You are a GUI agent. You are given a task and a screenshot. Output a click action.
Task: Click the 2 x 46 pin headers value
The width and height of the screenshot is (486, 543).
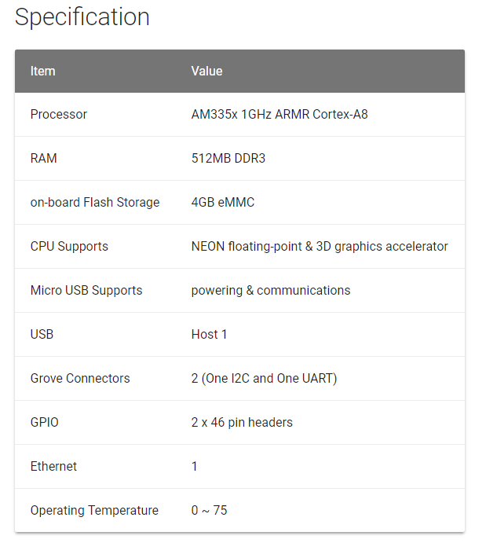coord(242,422)
